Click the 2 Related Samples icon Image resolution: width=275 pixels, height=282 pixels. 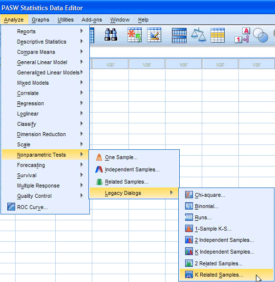coord(189,263)
